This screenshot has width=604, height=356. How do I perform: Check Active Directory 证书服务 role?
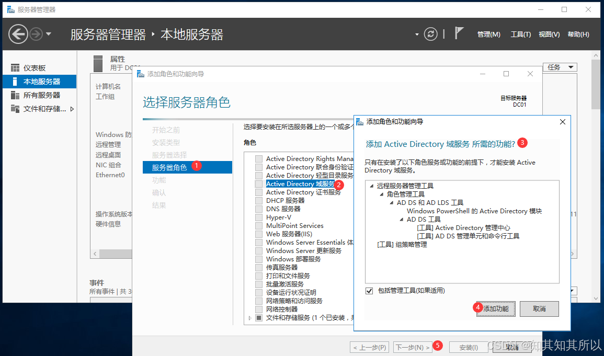click(x=259, y=192)
